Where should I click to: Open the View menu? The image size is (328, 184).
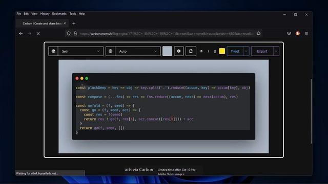[x=34, y=14]
